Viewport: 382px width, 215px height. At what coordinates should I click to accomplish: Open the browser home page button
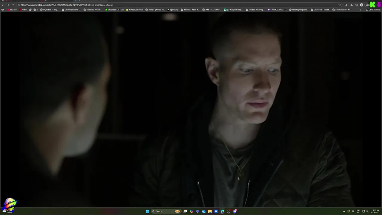[x=13, y=5]
